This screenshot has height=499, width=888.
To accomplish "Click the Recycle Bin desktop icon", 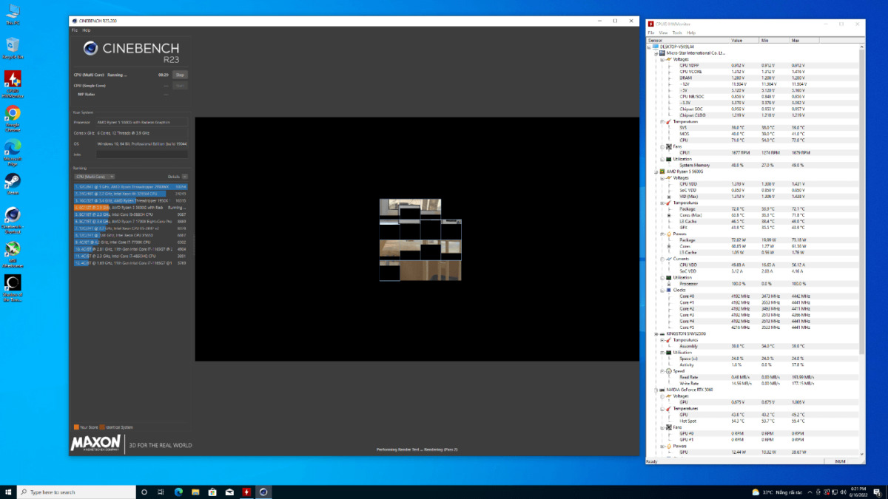I will pyautogui.click(x=13, y=46).
